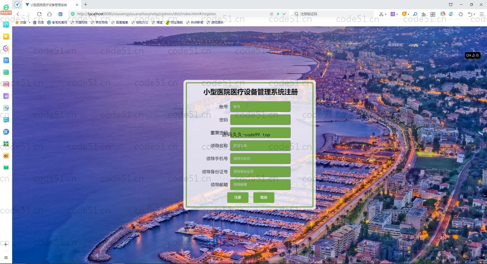Click the blue AI square sidebar icon
The image size is (487, 264).
[6, 60]
